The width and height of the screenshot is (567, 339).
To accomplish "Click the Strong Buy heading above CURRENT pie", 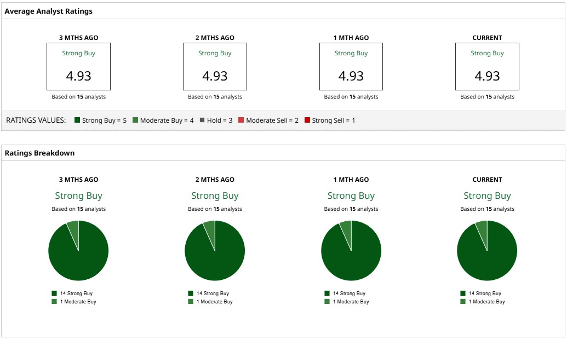I will click(487, 196).
